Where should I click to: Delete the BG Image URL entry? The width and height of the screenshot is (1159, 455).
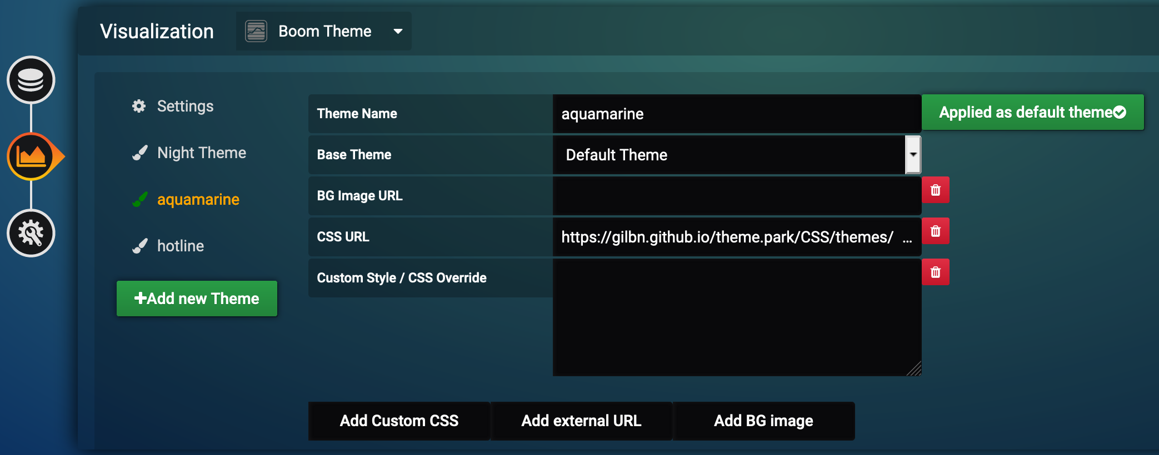pyautogui.click(x=936, y=190)
